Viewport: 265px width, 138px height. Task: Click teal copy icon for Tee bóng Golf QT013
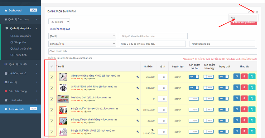tap(252, 99)
